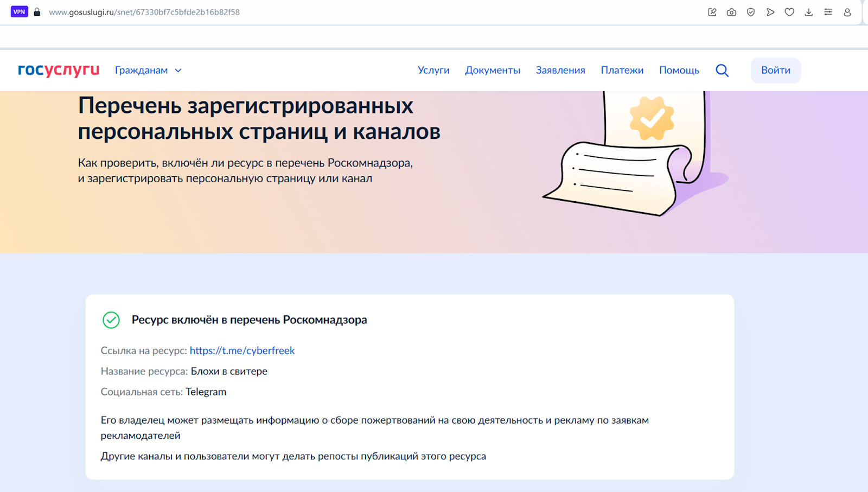868x492 pixels.
Task: Go to Документы section
Action: click(x=493, y=70)
